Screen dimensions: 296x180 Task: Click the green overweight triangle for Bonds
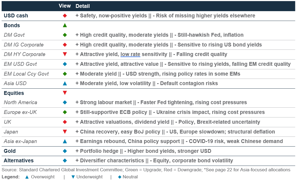65,25
